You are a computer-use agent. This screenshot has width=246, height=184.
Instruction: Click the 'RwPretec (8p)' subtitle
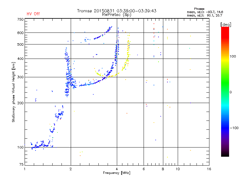tap(117, 15)
